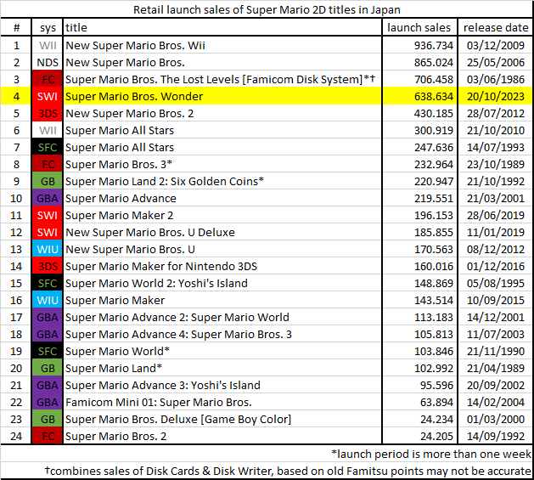Select release date 25/05/2006

(x=496, y=62)
